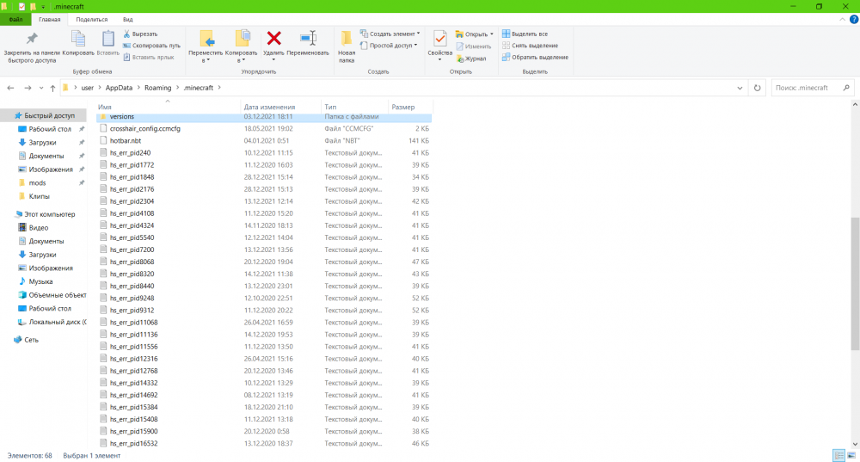Sort by Размер column header

(x=410, y=107)
